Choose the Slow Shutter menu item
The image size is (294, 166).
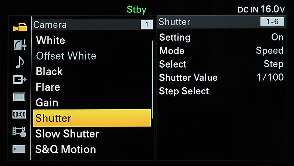[67, 134]
